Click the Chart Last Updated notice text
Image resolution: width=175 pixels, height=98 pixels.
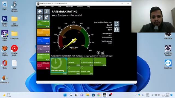[x=81, y=56]
